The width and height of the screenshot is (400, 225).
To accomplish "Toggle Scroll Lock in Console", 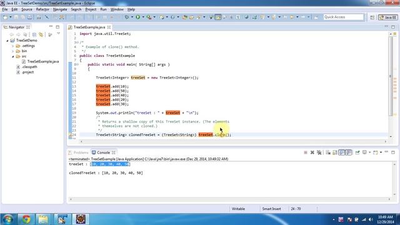I will (x=335, y=152).
